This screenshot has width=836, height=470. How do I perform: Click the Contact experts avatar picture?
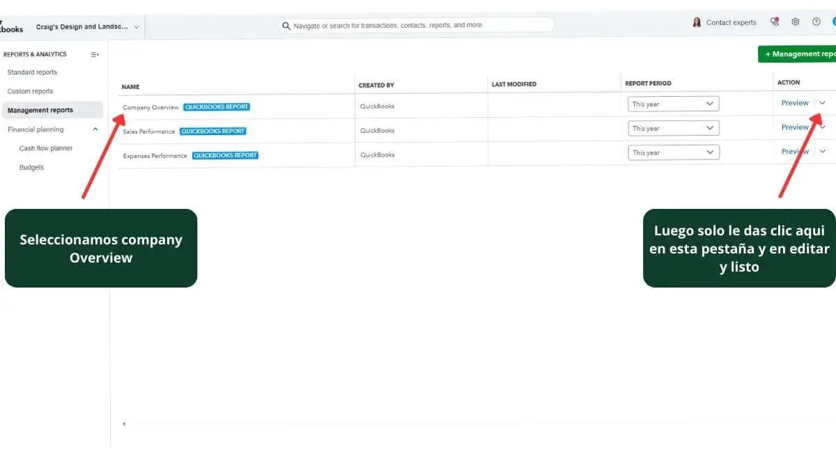(697, 22)
